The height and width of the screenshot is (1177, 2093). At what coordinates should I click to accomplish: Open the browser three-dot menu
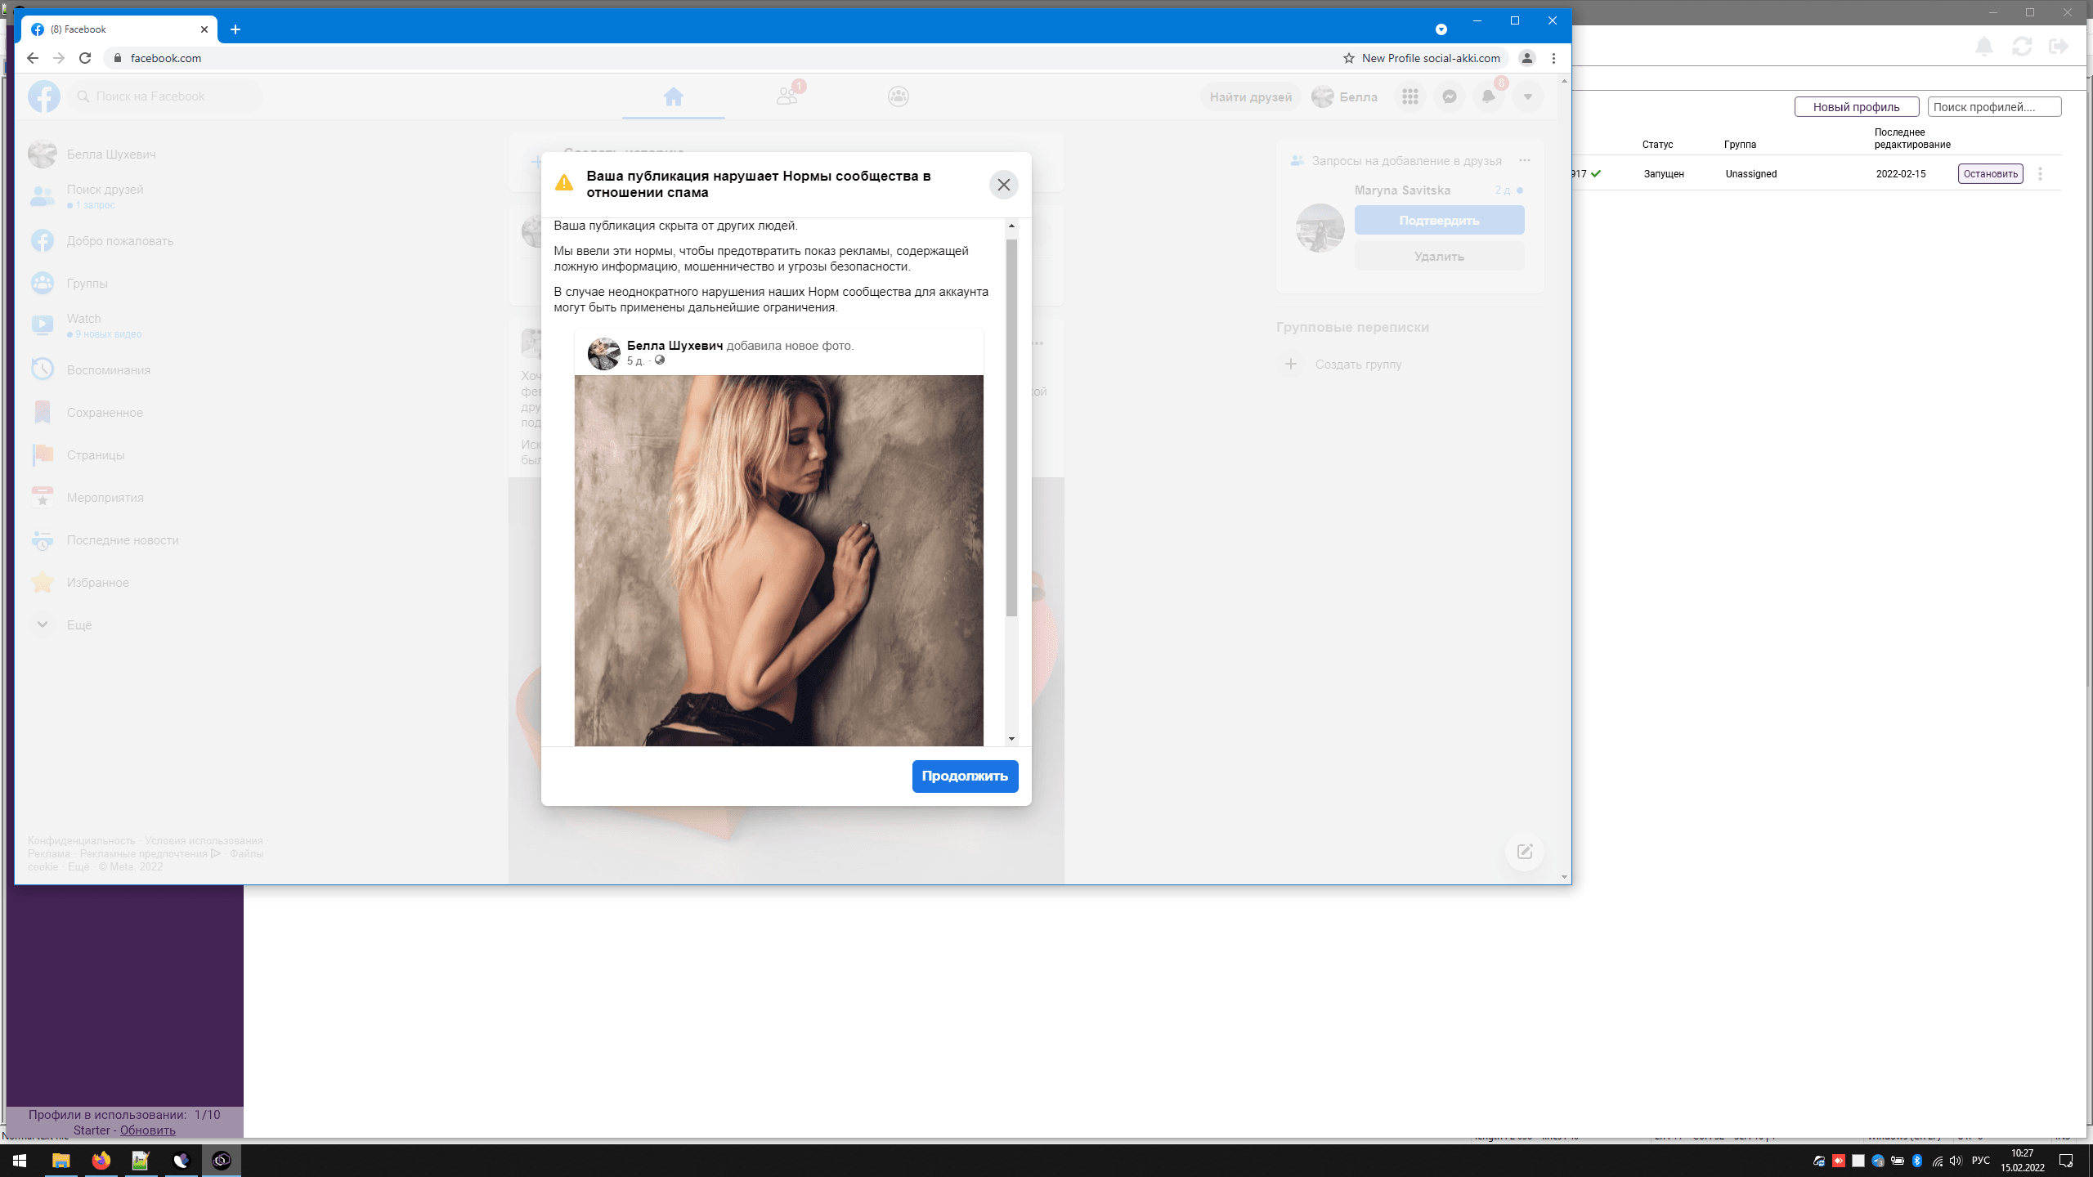(x=1553, y=58)
